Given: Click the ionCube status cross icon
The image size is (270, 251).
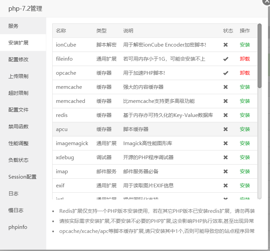Looking at the screenshot, I should point(225,45).
